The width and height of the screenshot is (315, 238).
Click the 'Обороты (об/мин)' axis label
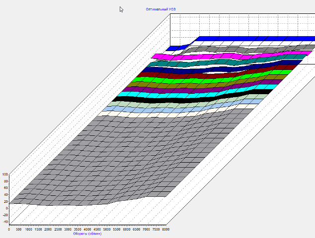coord(87,234)
